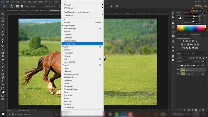Screen dimensions: 208x117
Task: Select the Crop tool
Action: (3, 28)
